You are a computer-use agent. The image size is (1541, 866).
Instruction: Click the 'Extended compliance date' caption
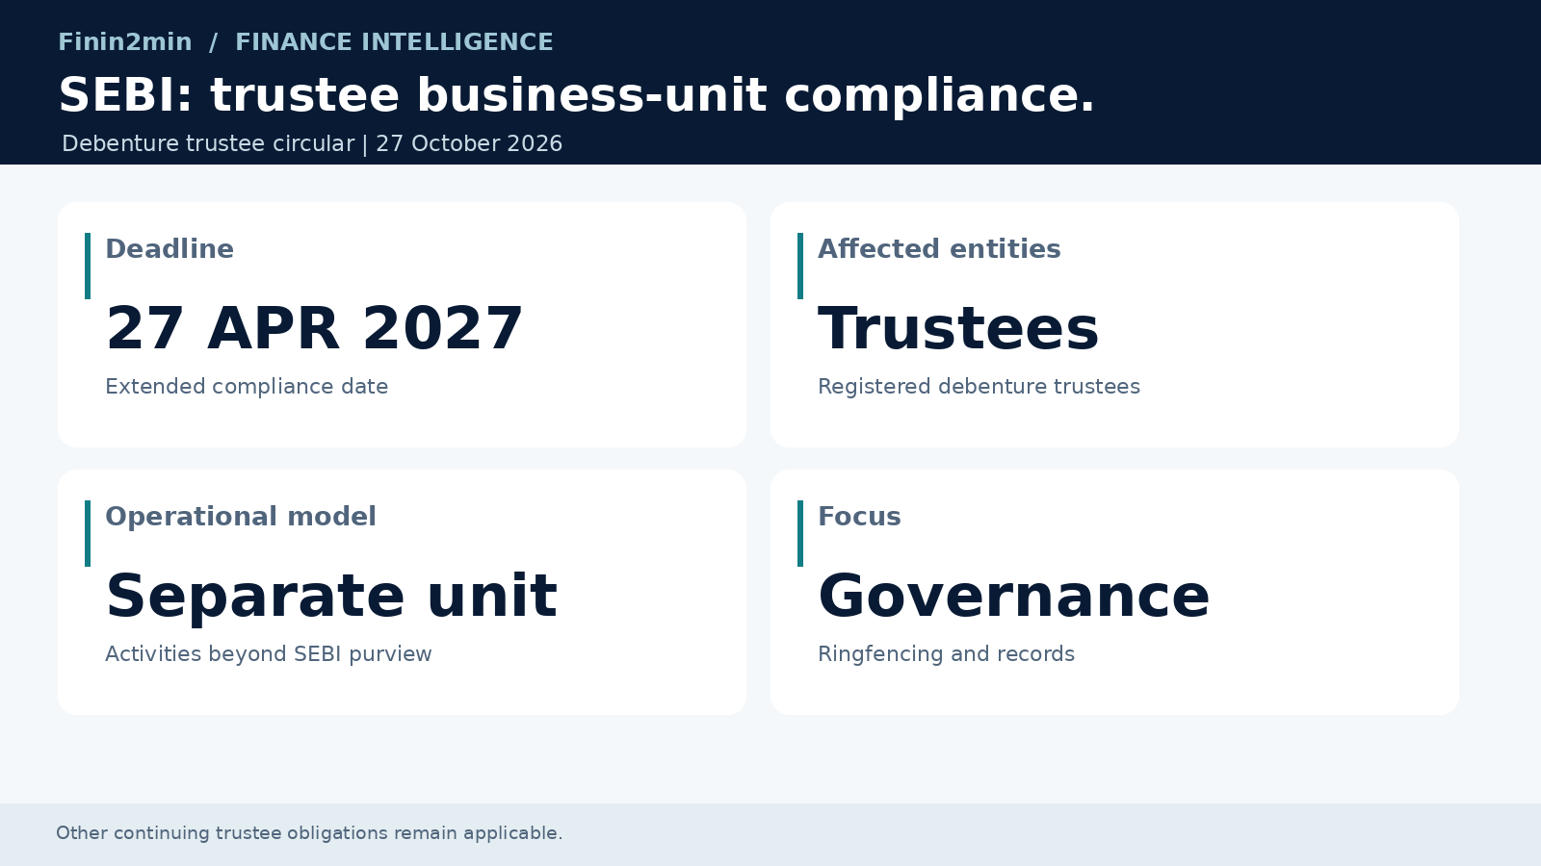247,387
